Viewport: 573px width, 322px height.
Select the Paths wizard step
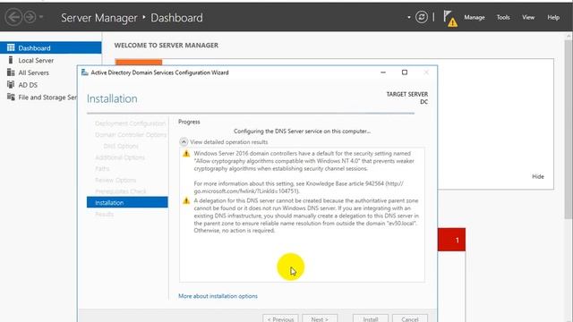[102, 169]
